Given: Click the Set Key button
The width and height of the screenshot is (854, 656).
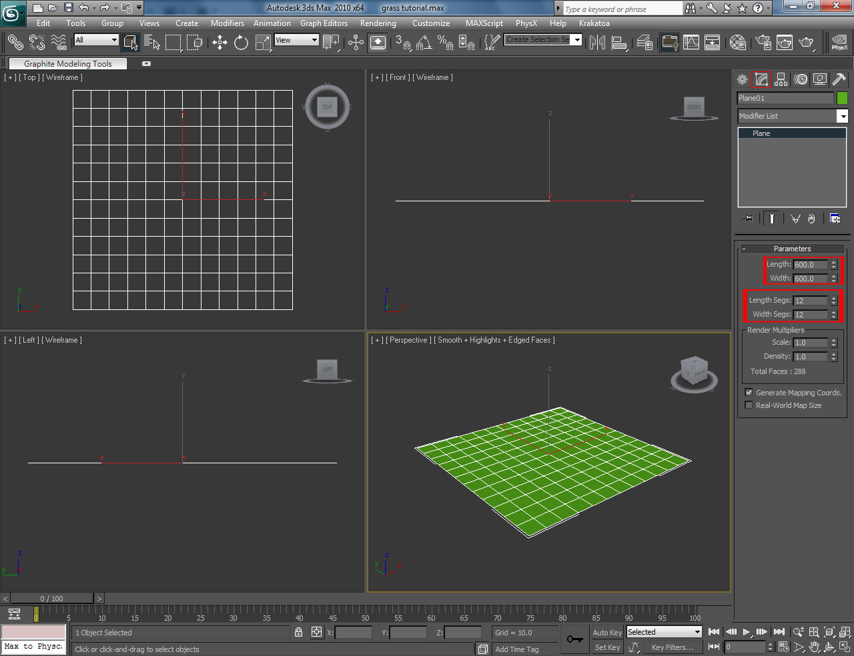Looking at the screenshot, I should coord(606,647).
